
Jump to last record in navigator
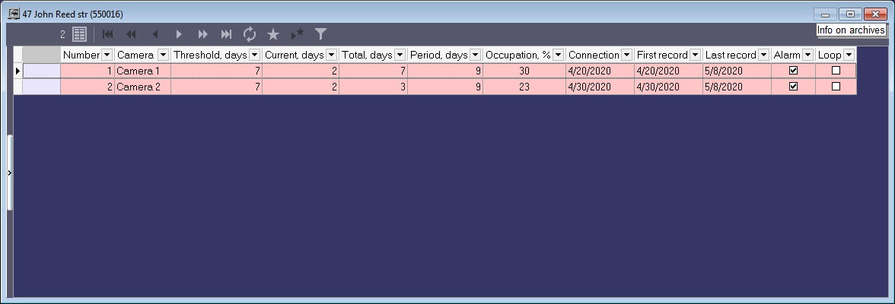227,34
